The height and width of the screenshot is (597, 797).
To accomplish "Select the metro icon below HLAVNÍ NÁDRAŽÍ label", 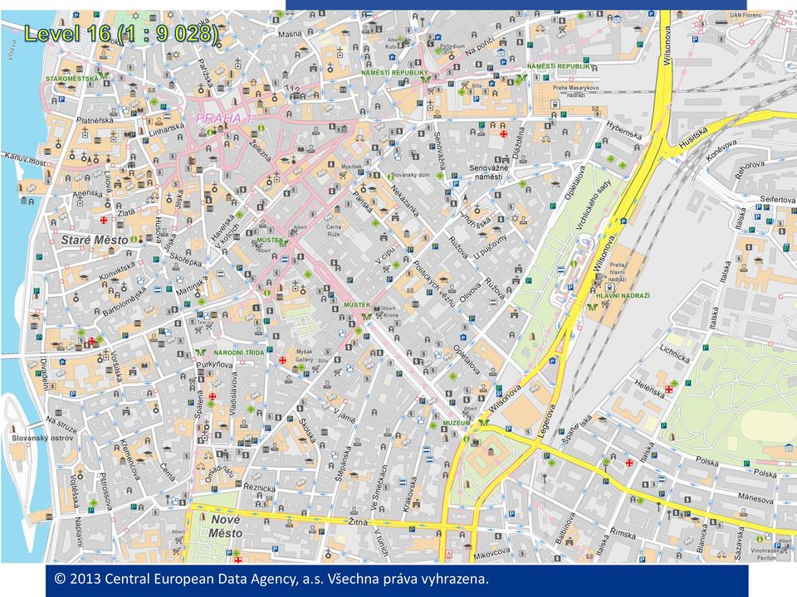I will click(x=592, y=307).
